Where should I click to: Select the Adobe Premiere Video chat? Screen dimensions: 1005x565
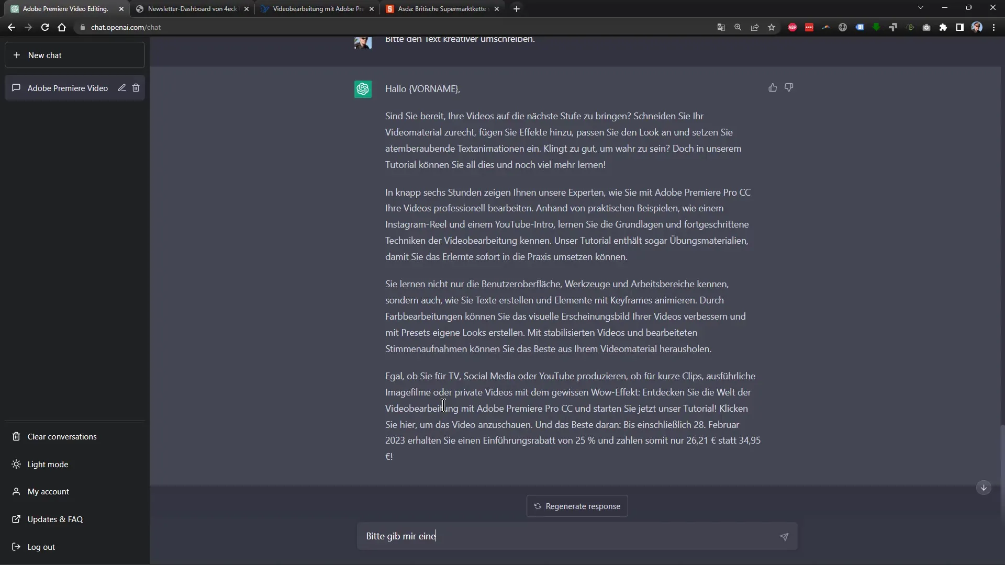pyautogui.click(x=67, y=87)
